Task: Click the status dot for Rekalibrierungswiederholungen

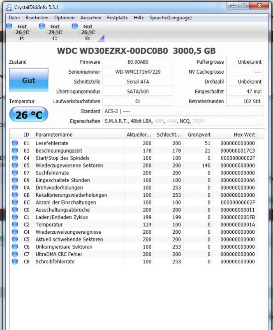Action: pos(15,195)
